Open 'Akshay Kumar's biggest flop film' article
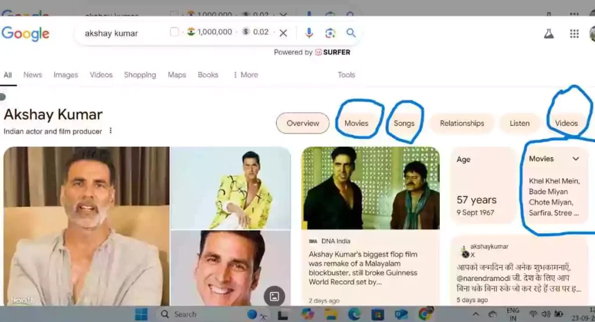595x322 pixels. tap(363, 268)
